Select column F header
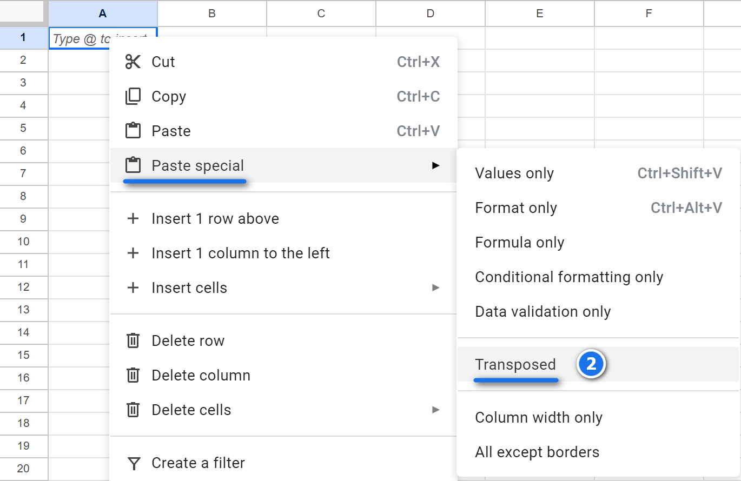The image size is (741, 481). 649,14
